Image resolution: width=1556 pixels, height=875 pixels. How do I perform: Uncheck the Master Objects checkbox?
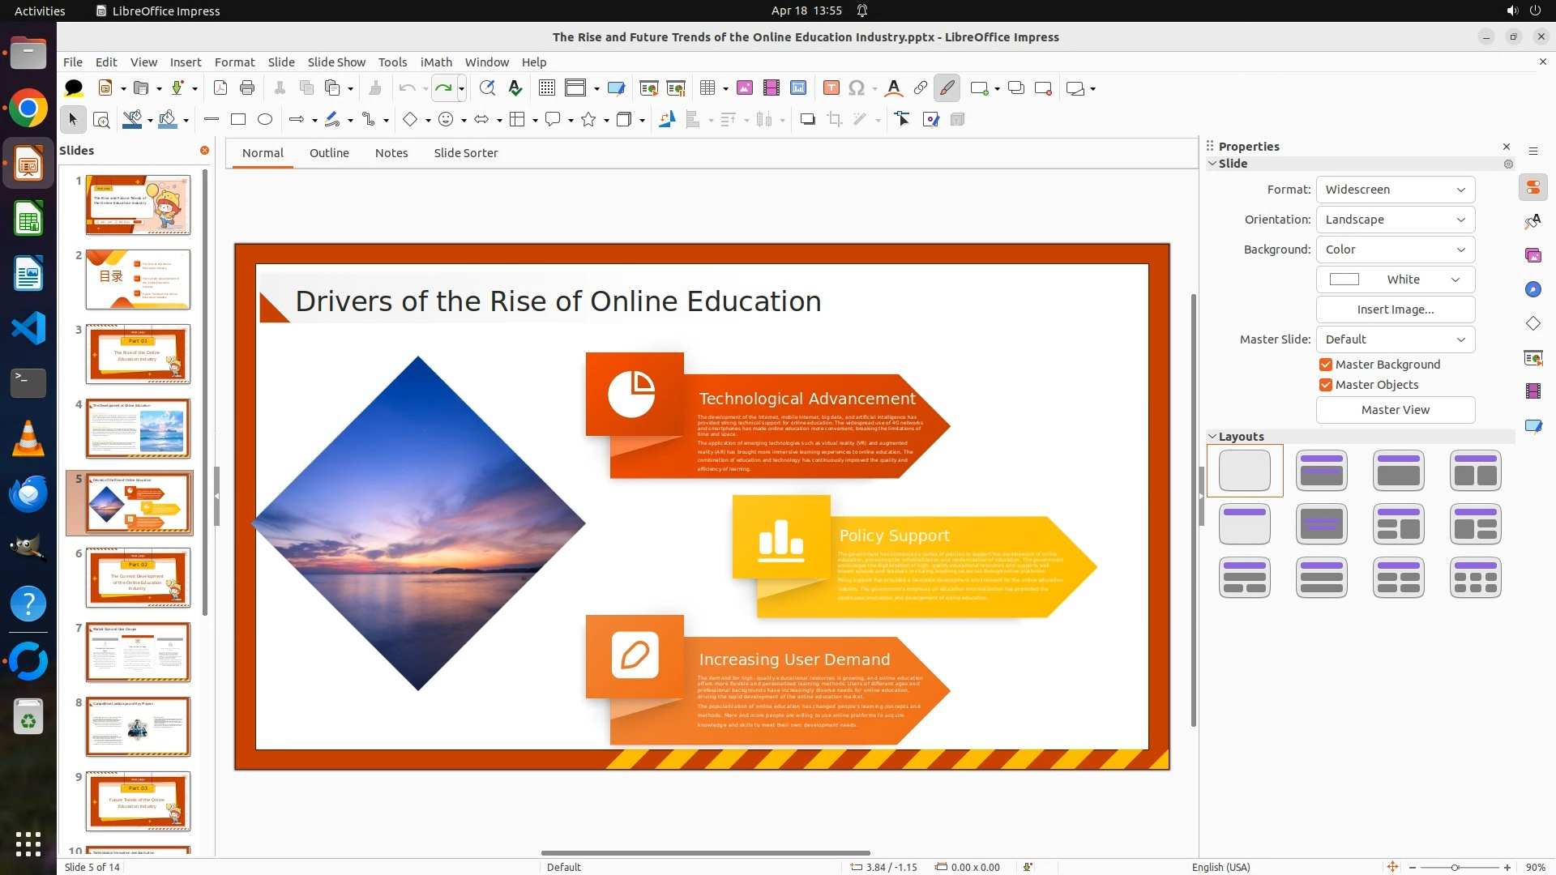click(1326, 385)
